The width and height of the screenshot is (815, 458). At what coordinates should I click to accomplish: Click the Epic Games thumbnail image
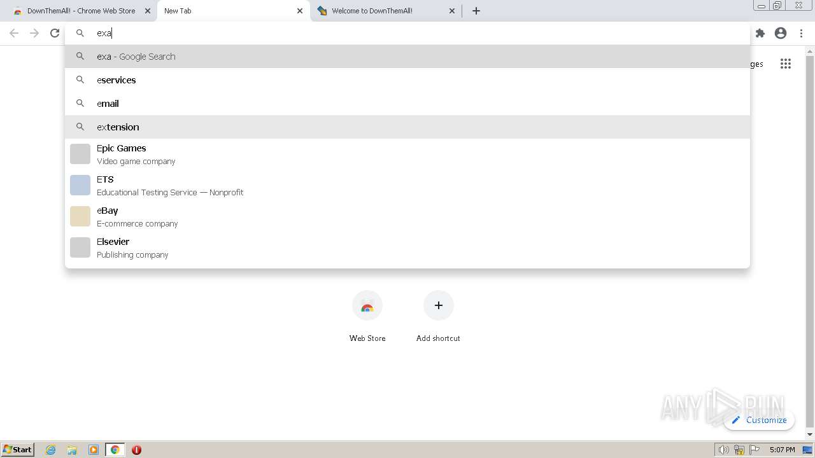click(x=80, y=154)
